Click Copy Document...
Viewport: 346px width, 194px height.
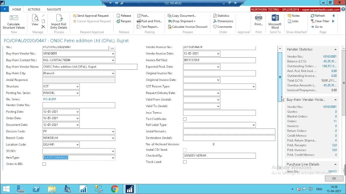(x=182, y=16)
